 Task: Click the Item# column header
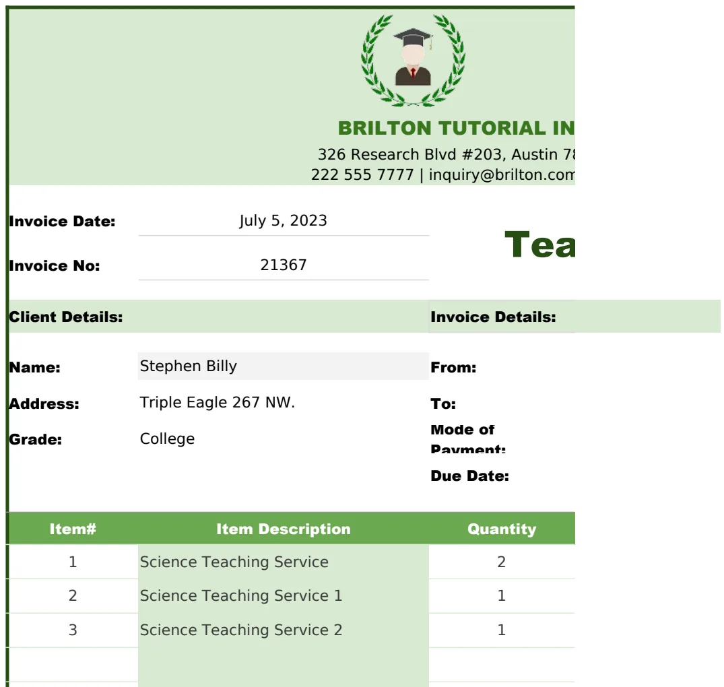(73, 529)
